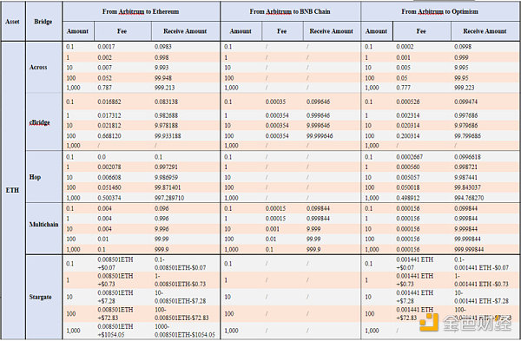Click the Jinse Finance watermark logo
This screenshot has height=341, width=521.
pos(465,322)
